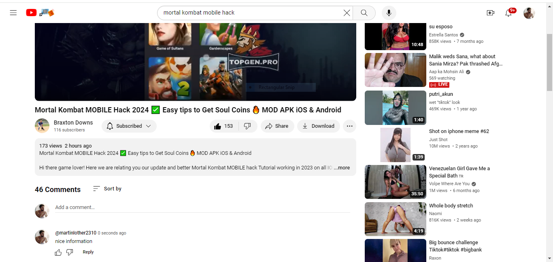The height and width of the screenshot is (262, 553).
Task: Open 'Venezuelan Girl' video thumbnail
Action: [396, 182]
